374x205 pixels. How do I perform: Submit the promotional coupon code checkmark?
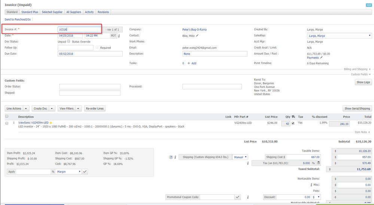pos(237,197)
